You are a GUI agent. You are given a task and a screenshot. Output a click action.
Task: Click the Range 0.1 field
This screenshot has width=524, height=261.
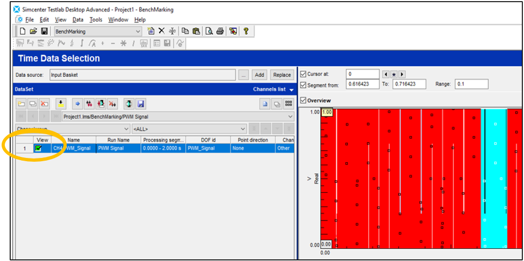(472, 84)
